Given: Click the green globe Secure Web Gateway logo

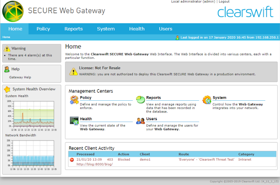Looking at the screenshot, I should 13,12.
